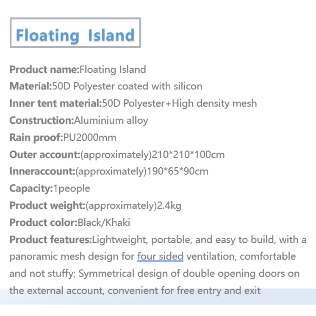316x316 pixels.
Task: Click the 'Capacity:' label
Action: pos(31,189)
